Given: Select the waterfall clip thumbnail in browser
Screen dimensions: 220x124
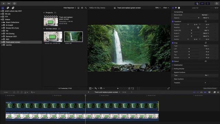Looking at the screenshot, I should (x=73, y=37).
